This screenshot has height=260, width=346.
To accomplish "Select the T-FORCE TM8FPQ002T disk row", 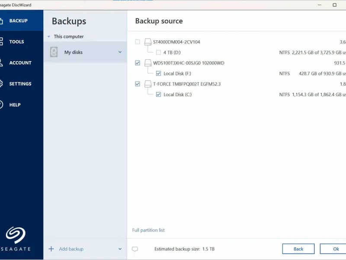I will point(187,84).
